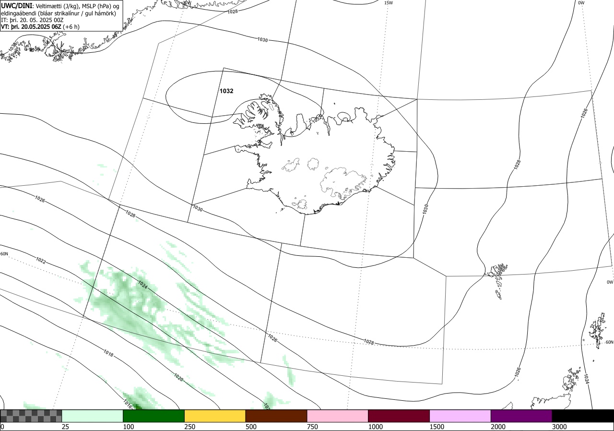The height and width of the screenshot is (431, 614).
Task: Click the 2000 legend scale value
Action: [498, 427]
